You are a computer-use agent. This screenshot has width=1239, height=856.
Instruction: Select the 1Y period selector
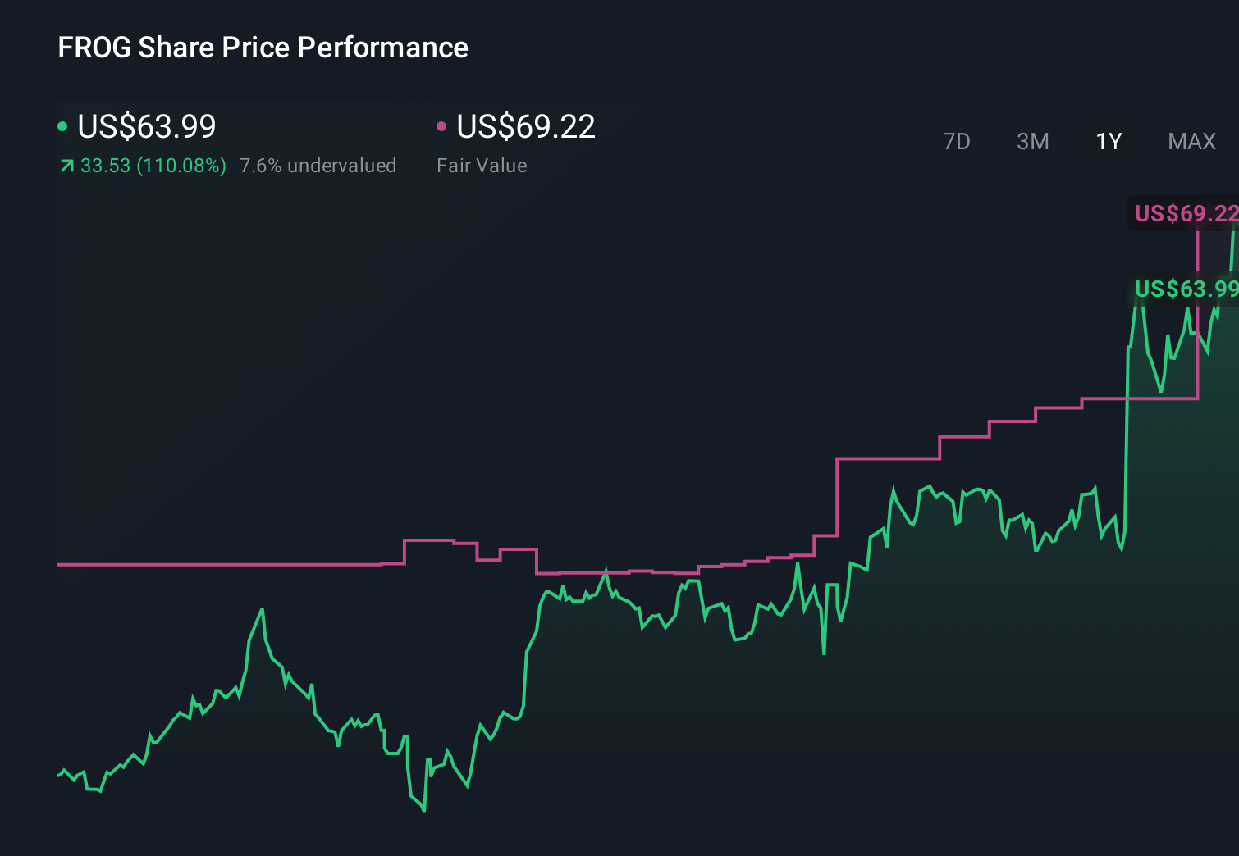pyautogui.click(x=1108, y=141)
